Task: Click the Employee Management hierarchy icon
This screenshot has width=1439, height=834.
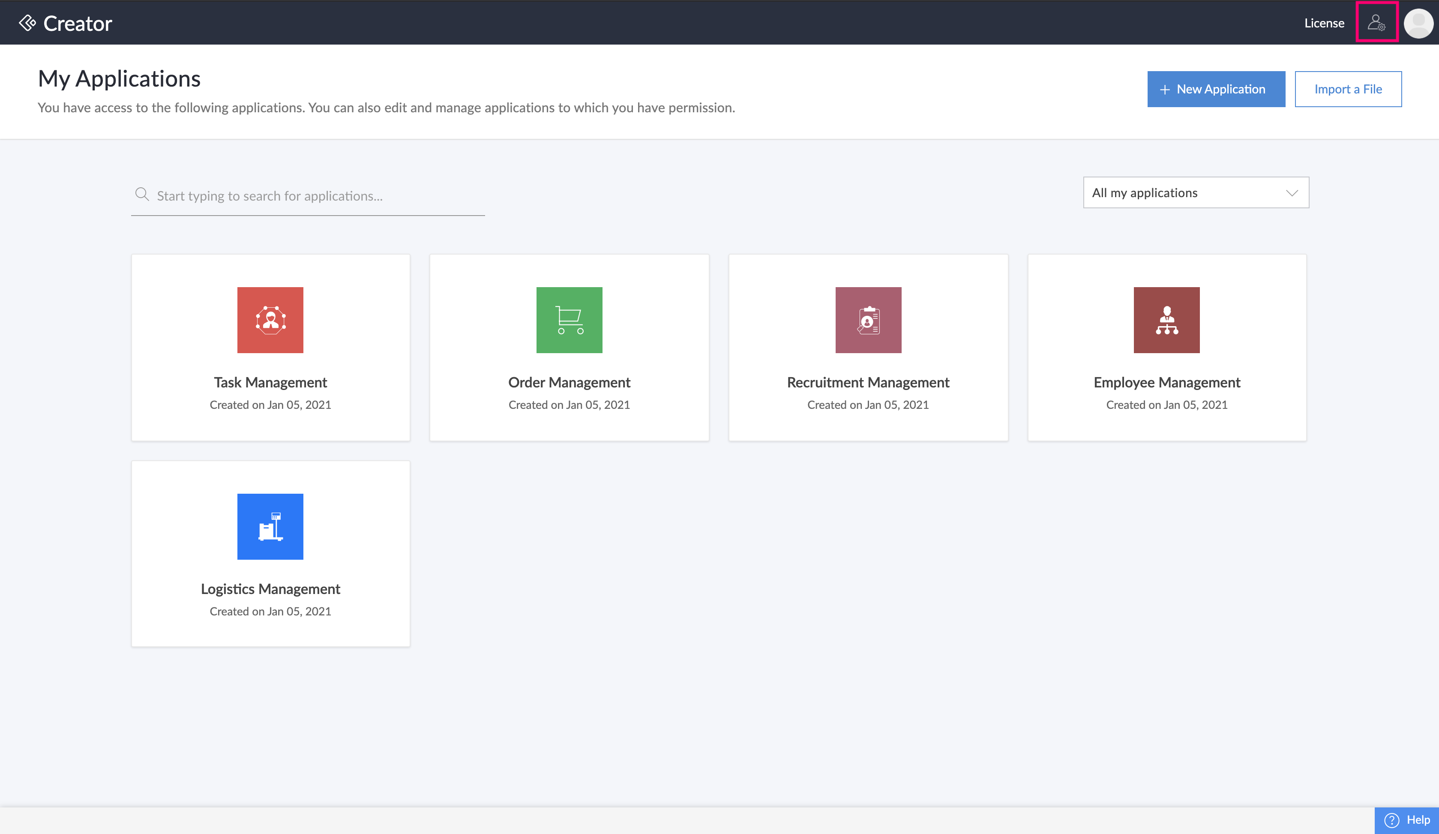Action: (1166, 320)
